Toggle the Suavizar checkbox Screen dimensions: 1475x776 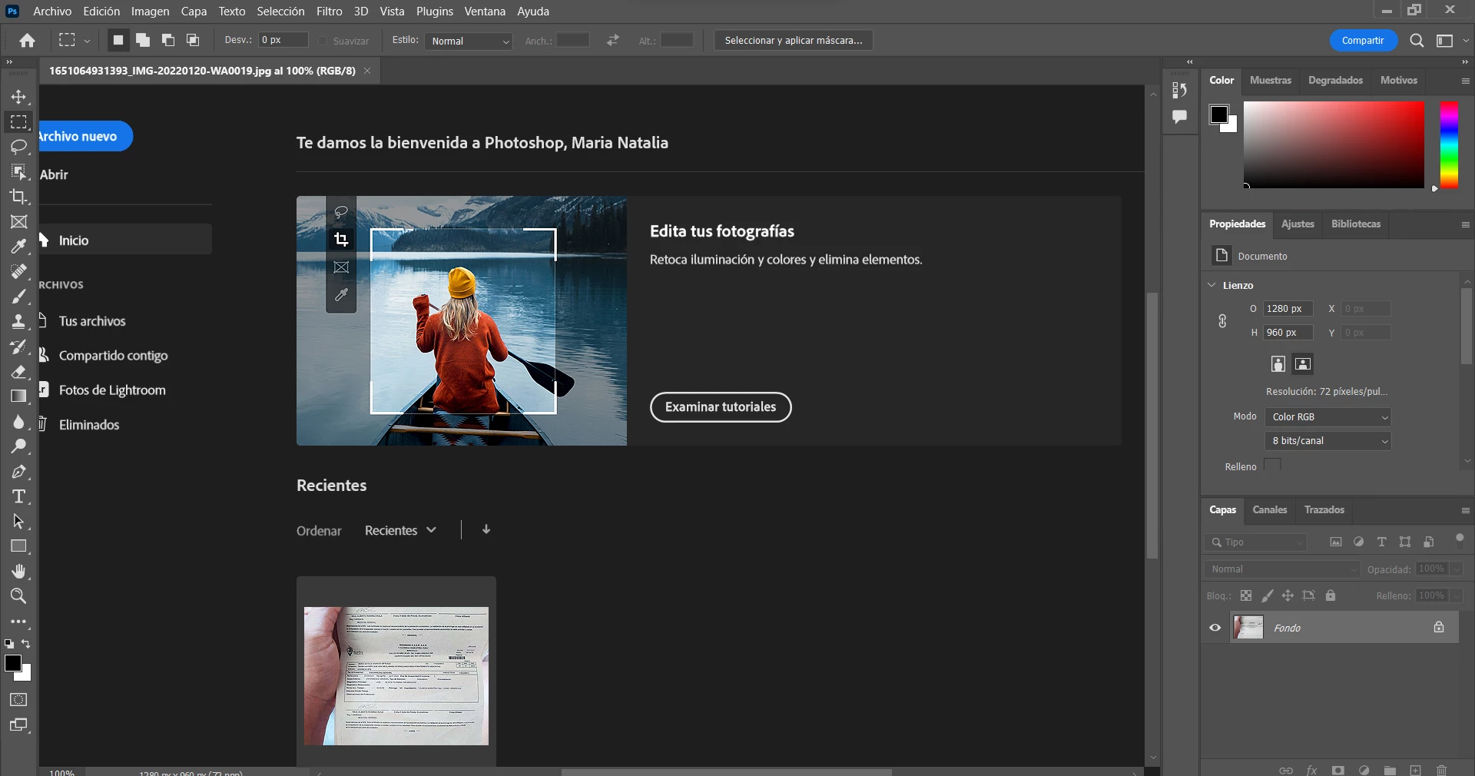(323, 41)
